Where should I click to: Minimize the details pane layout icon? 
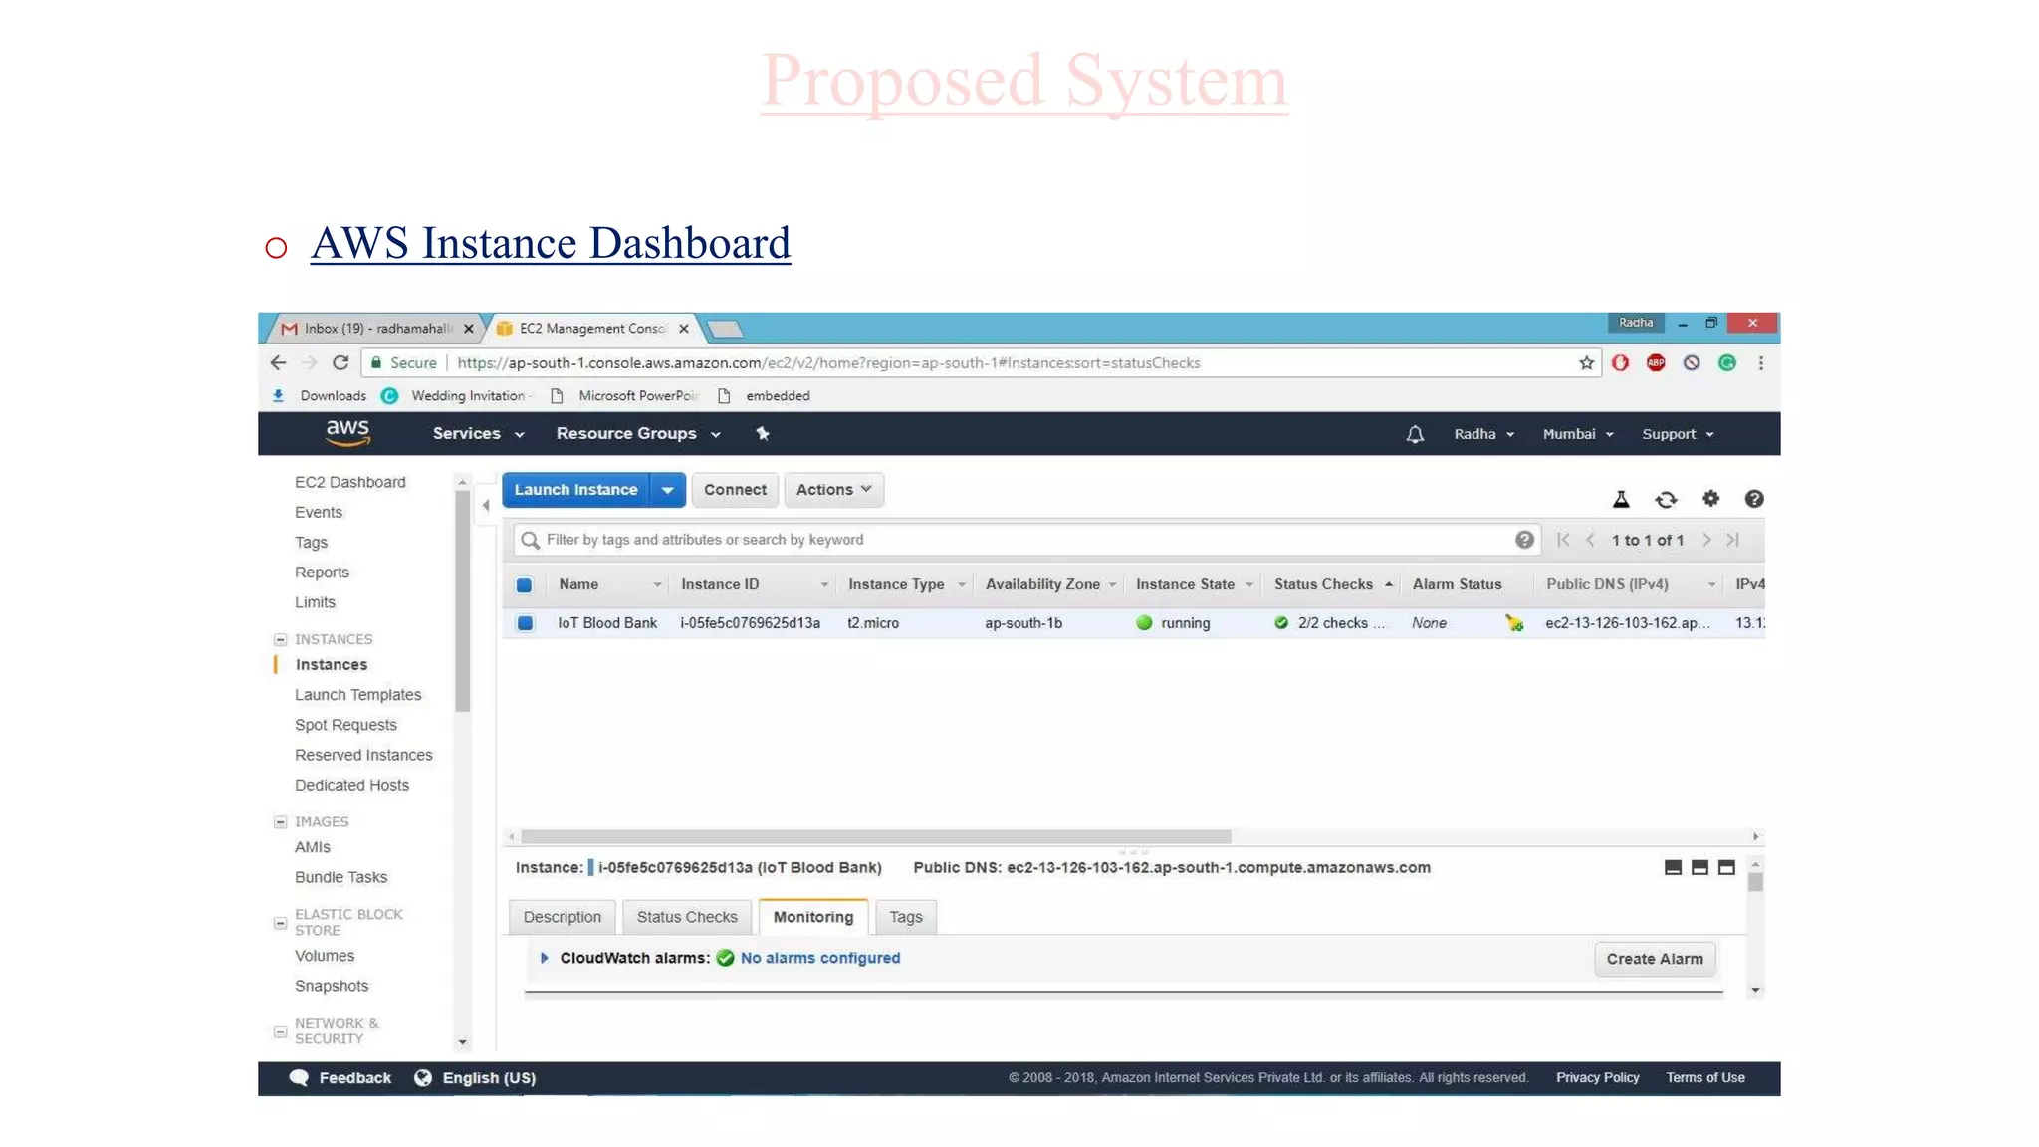click(1673, 868)
